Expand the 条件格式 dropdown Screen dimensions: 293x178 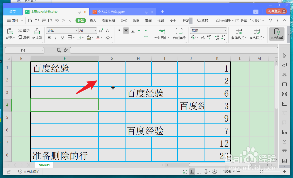point(245,38)
